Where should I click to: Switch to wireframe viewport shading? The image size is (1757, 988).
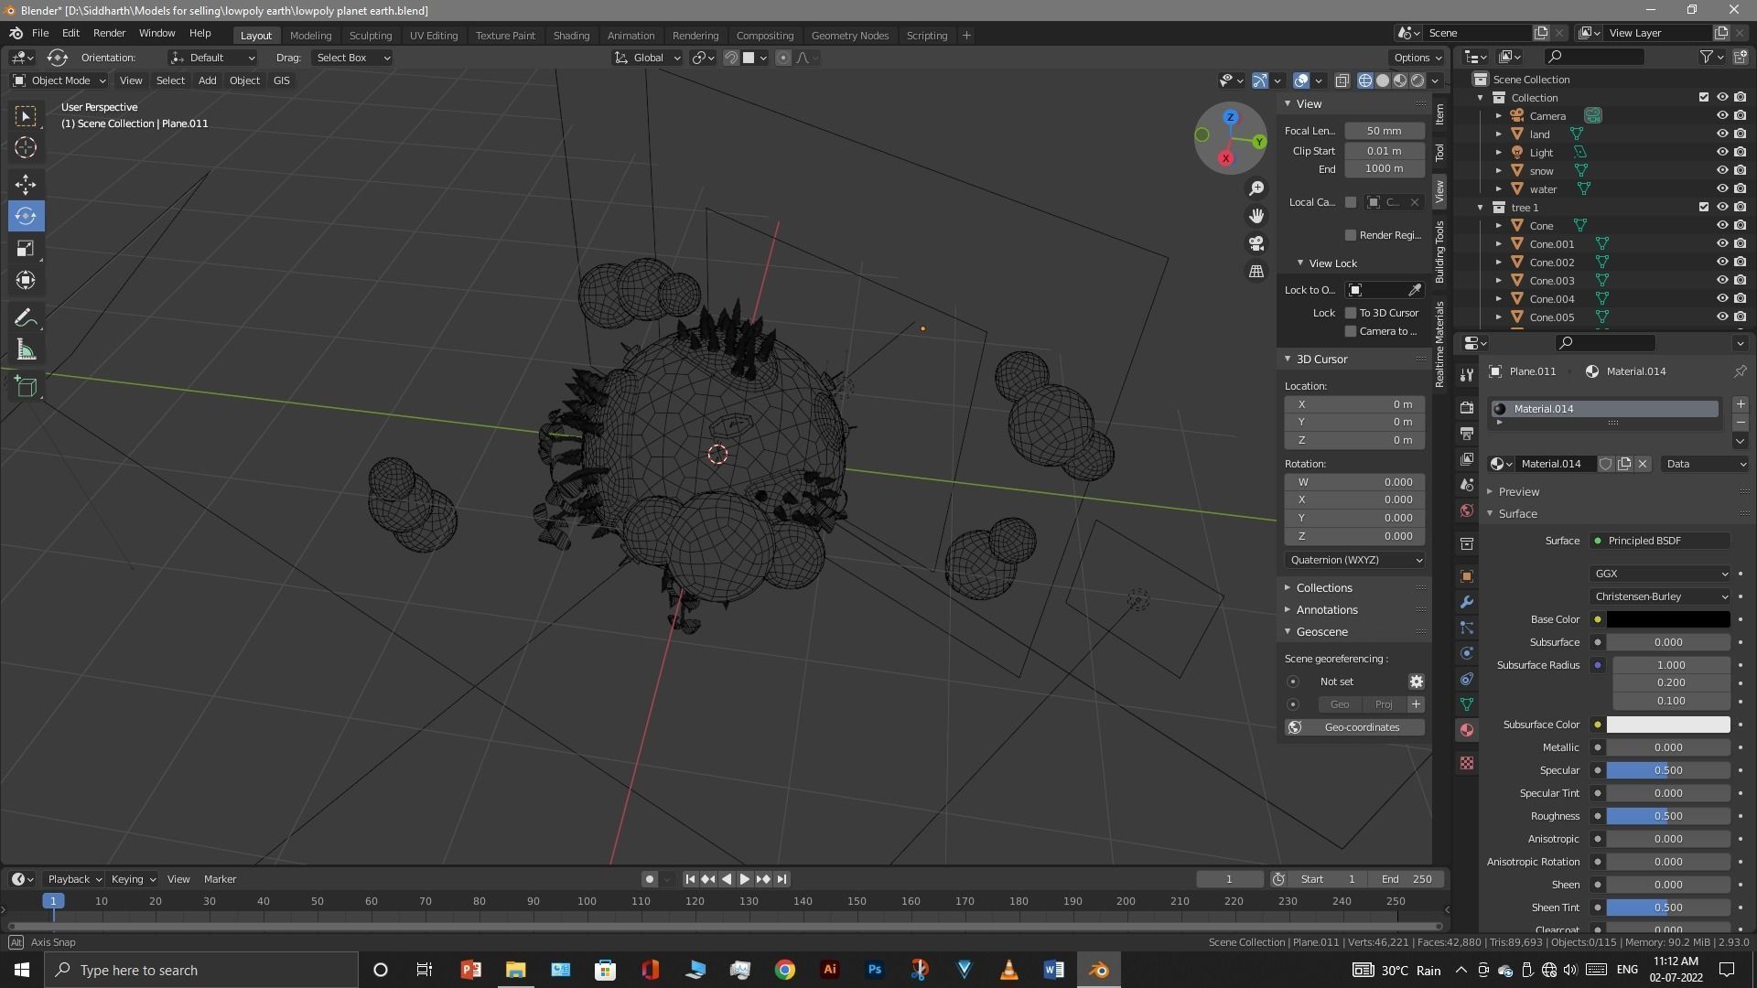click(x=1365, y=81)
